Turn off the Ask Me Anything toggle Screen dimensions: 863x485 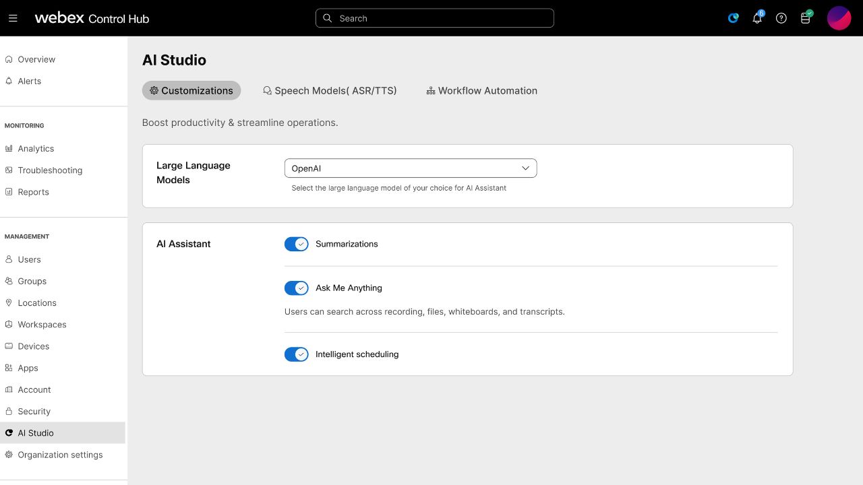coord(296,288)
